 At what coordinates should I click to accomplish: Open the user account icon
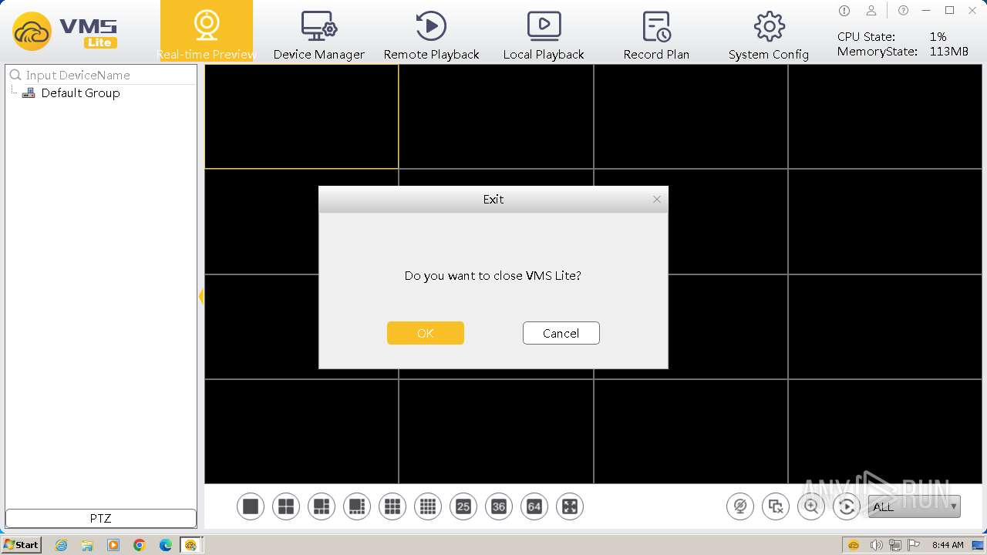(x=871, y=11)
